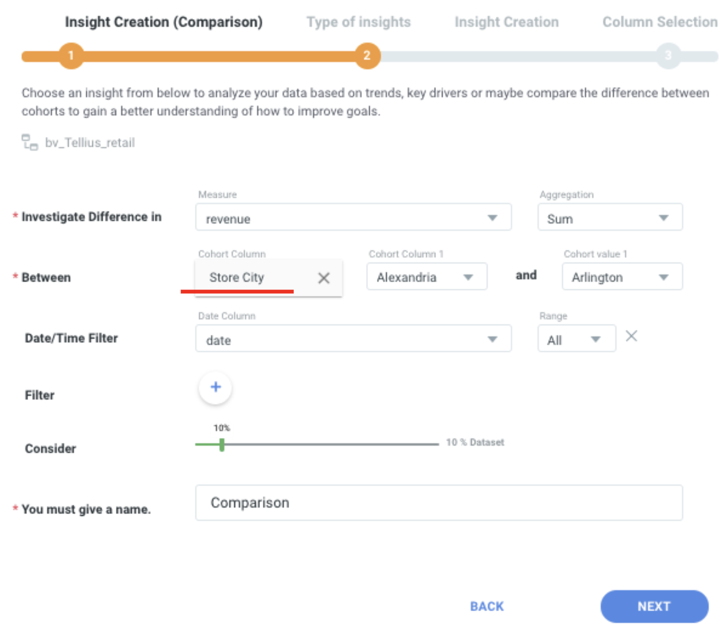Add a new filter with plus icon
This screenshot has width=723, height=634.
point(216,387)
